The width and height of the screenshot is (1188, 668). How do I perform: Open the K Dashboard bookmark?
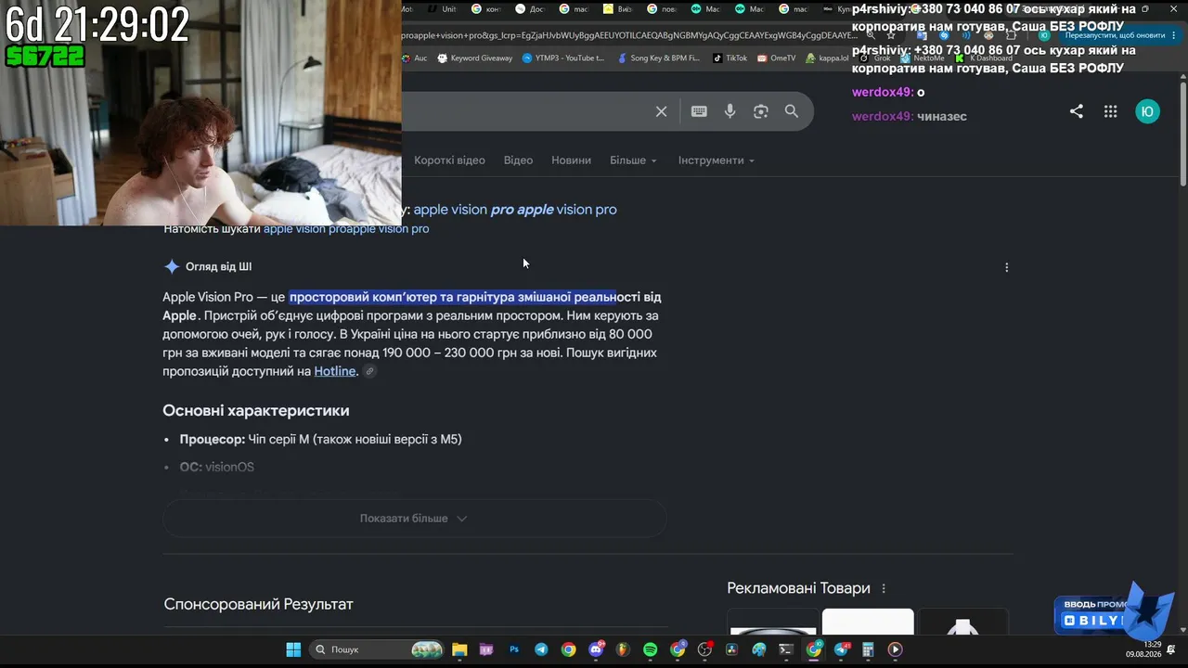tap(984, 58)
